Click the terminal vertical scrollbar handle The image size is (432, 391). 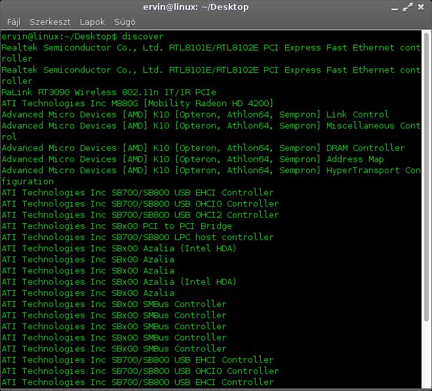tap(427, 176)
